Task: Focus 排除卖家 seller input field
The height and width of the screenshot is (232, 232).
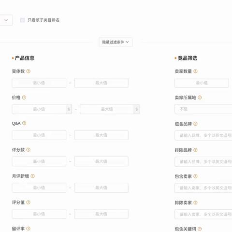Action: [203, 214]
